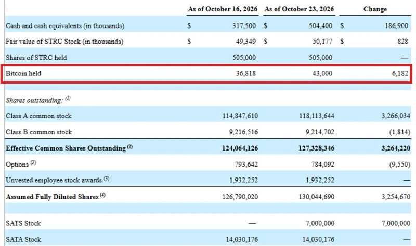
Task: Click the 'Shares outstanding:' italic heading
Action: 34,100
